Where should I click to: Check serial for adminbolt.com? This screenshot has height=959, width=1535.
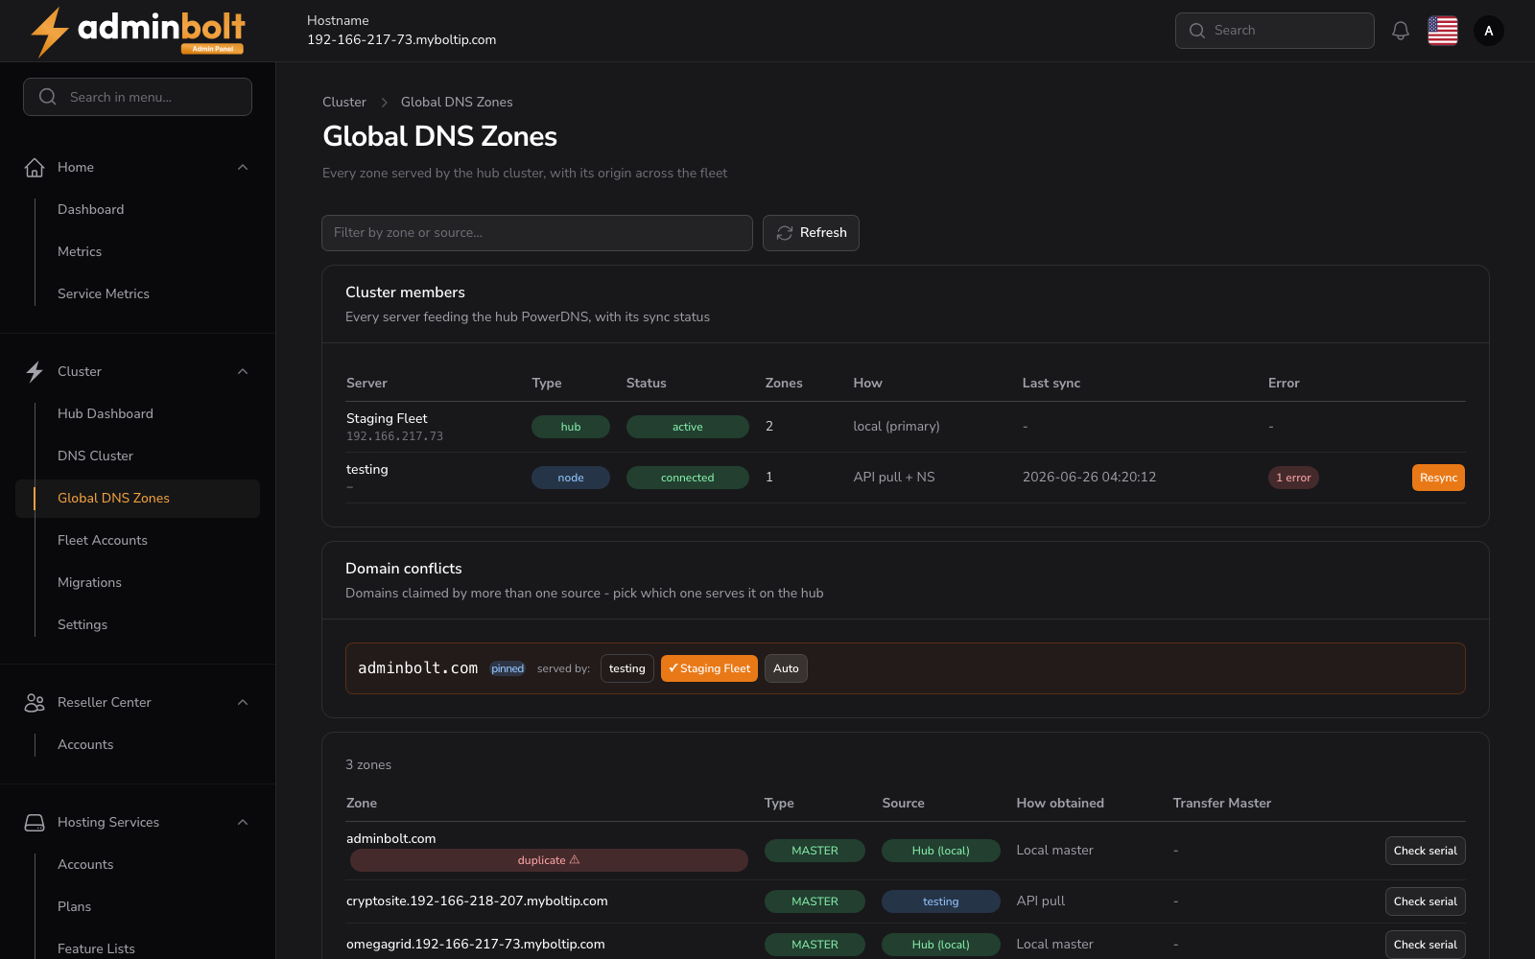coord(1425,851)
